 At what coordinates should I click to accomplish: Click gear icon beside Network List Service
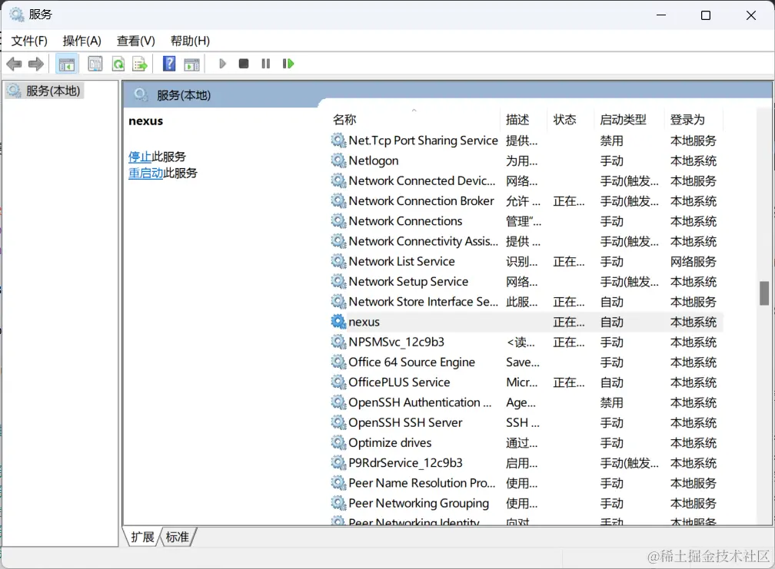[338, 261]
